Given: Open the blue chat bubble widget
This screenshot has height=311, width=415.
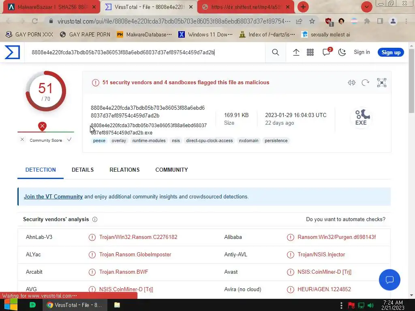Looking at the screenshot, I should click(x=389, y=279).
